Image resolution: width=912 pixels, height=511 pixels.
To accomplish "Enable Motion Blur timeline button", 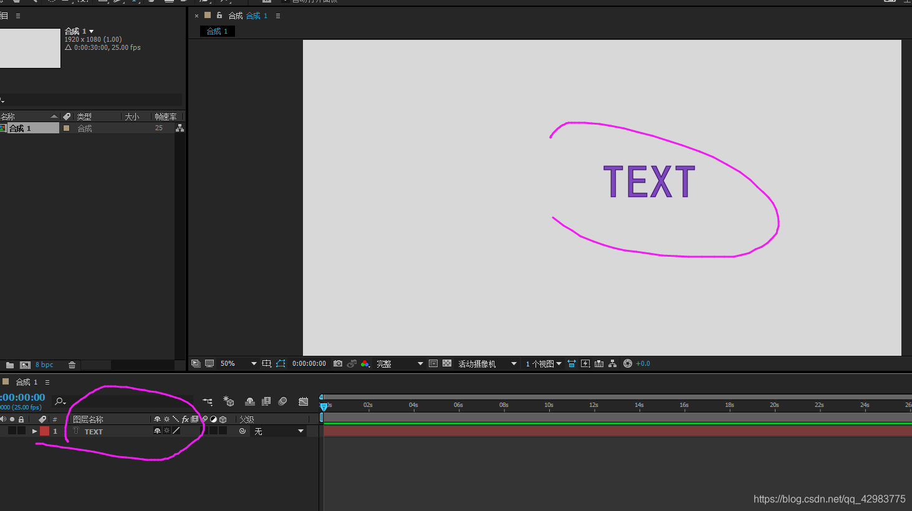I will pyautogui.click(x=282, y=402).
